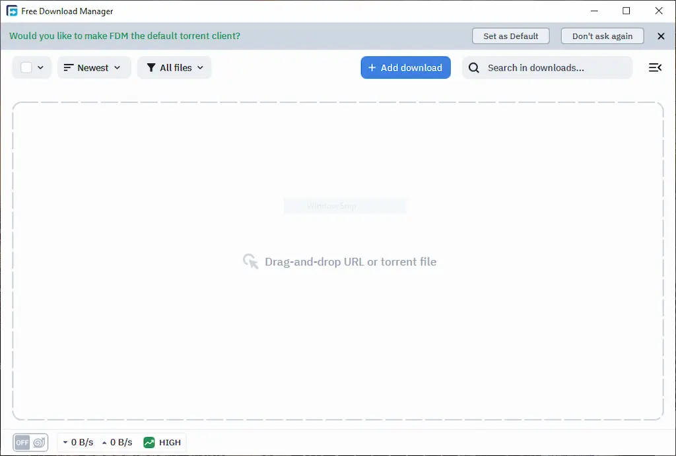Image resolution: width=676 pixels, height=456 pixels.
Task: Open the All files filter dropdown
Action: click(174, 68)
